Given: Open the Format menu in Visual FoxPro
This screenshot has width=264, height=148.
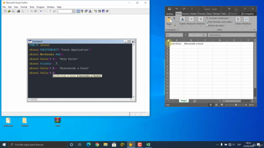Looking at the screenshot, I should [24, 7].
